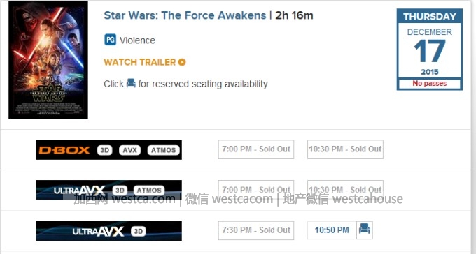Click the blue seat icon in the instructions line
This screenshot has height=254, width=476.
click(x=131, y=83)
